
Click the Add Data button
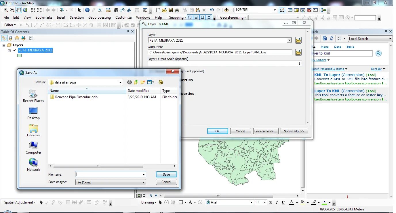click(226, 10)
